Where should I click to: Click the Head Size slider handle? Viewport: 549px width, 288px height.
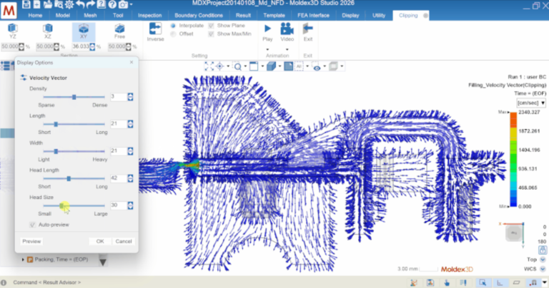click(x=61, y=205)
